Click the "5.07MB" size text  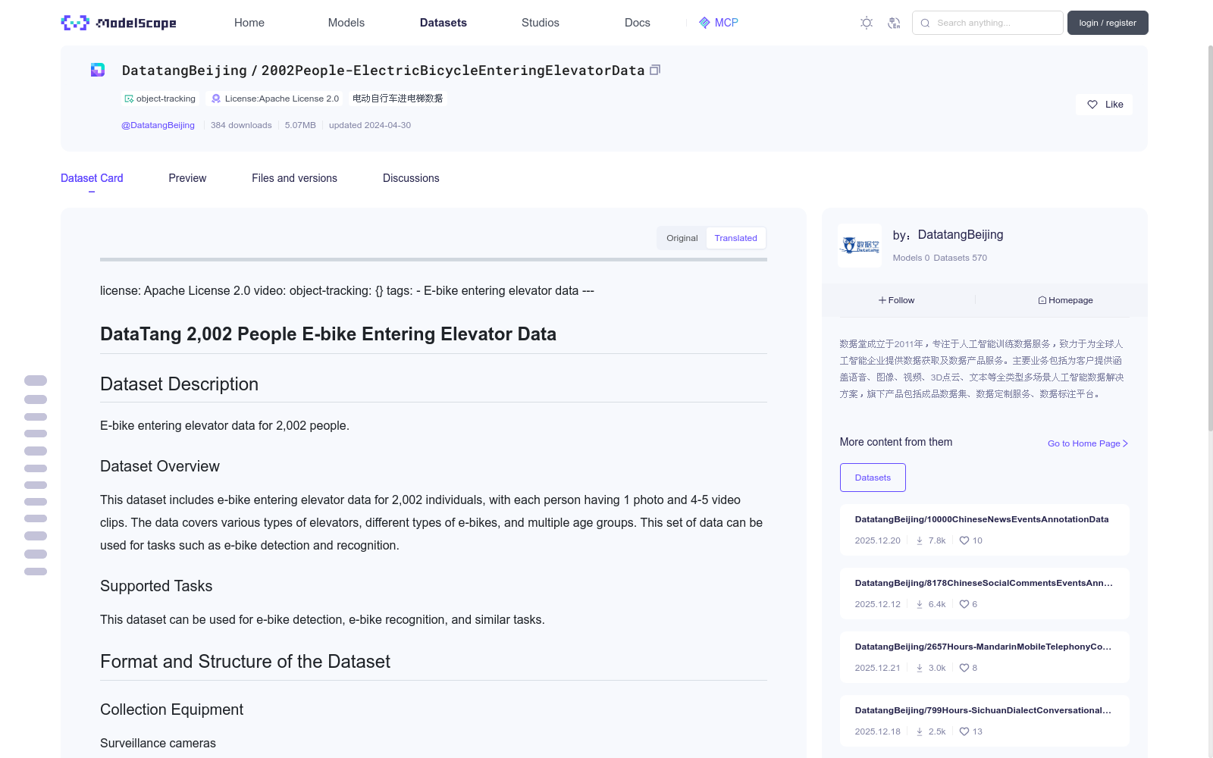coord(300,125)
